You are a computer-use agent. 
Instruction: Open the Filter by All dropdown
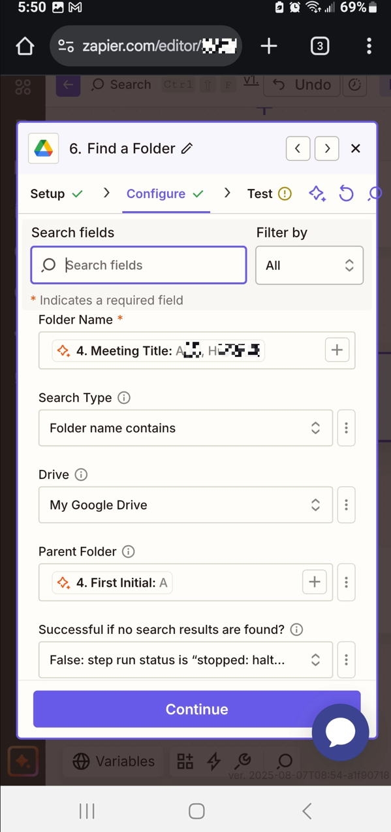click(309, 265)
